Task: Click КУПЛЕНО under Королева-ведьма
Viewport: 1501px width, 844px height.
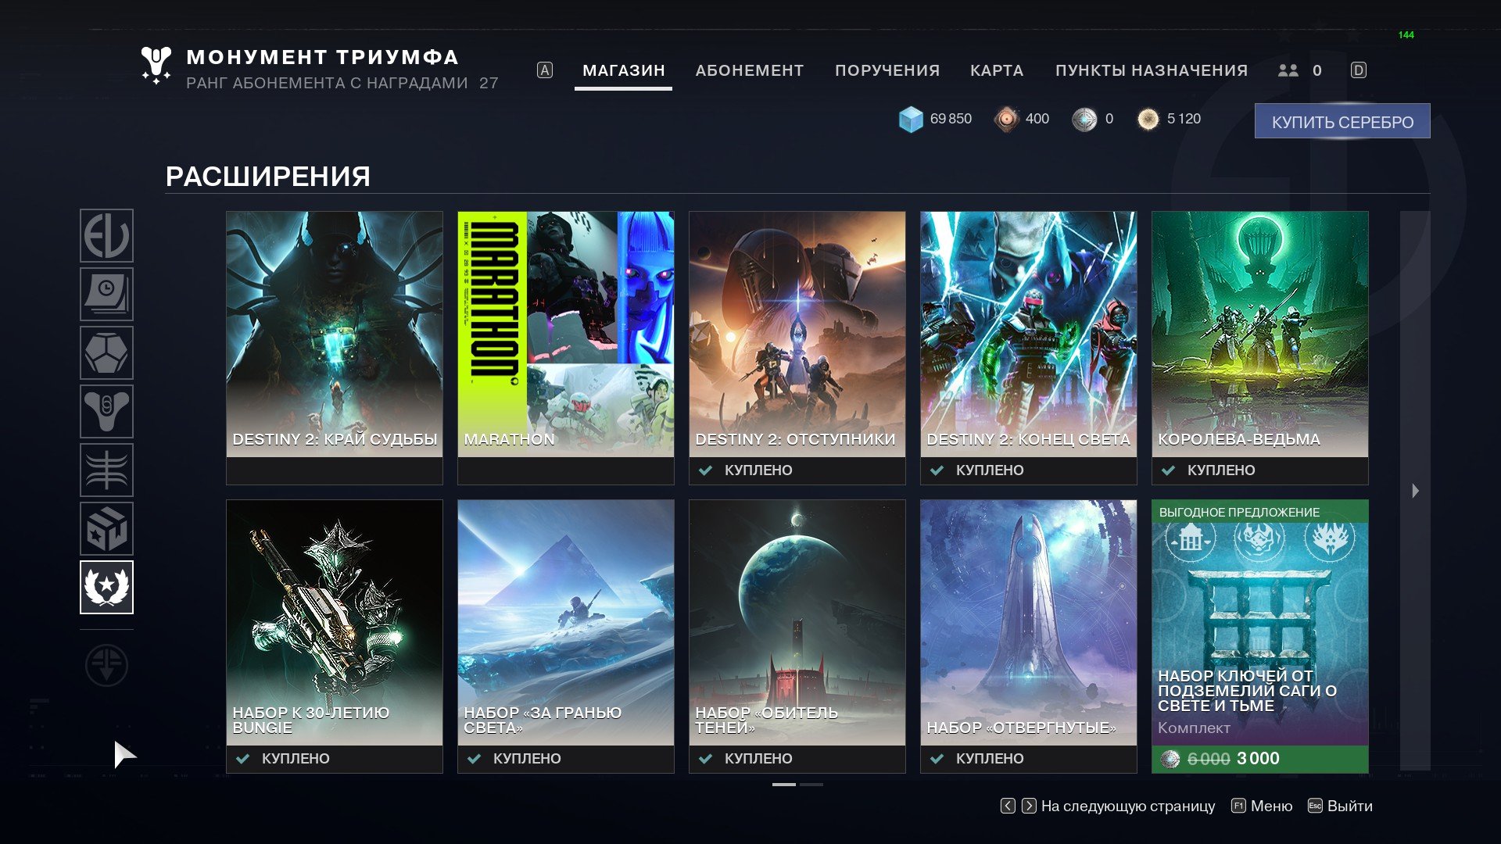Action: tap(1221, 470)
